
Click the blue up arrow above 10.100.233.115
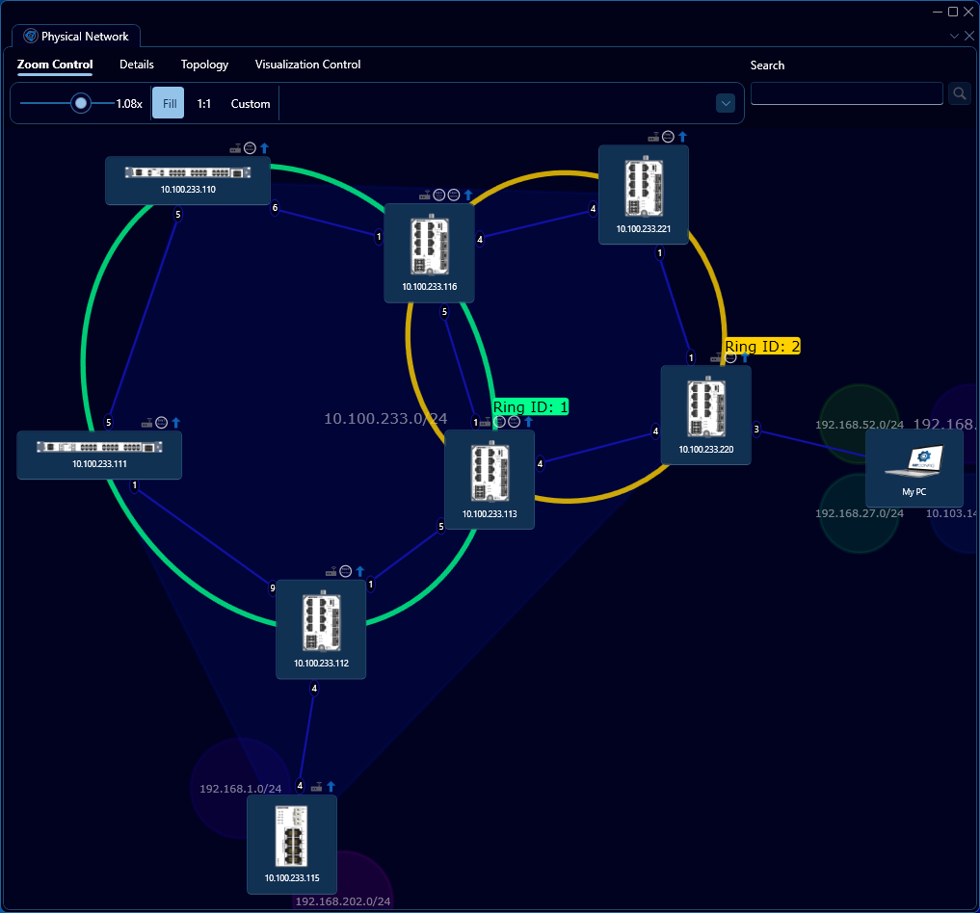pos(331,786)
